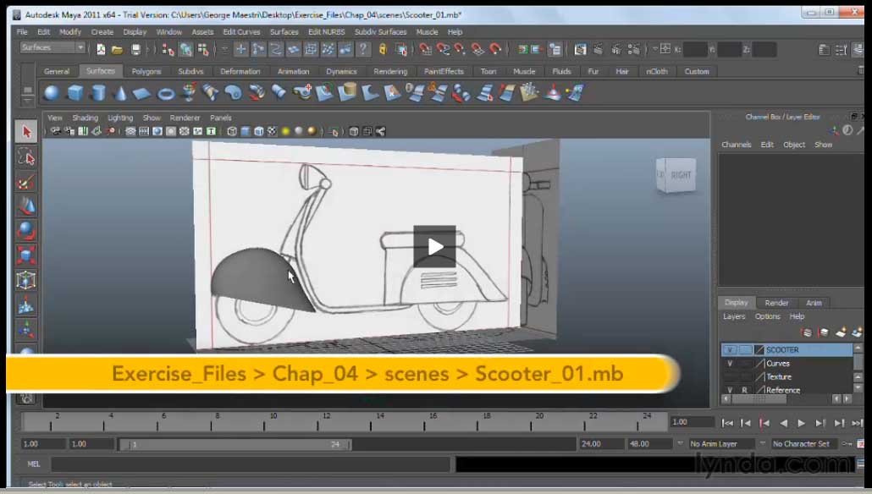The height and width of the screenshot is (494, 872).
Task: Switch to the Render layer tab
Action: [x=776, y=303]
